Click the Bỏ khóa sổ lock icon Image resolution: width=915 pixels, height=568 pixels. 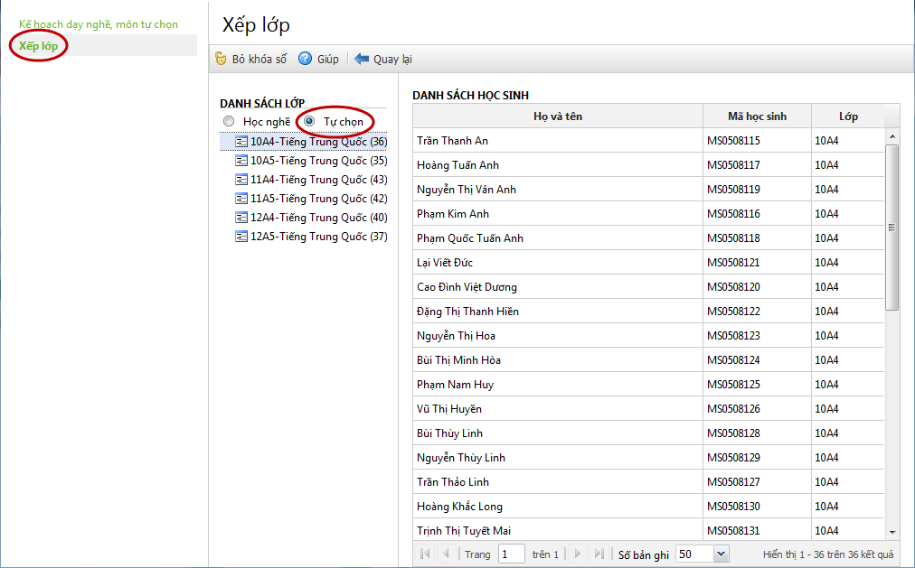(x=221, y=59)
